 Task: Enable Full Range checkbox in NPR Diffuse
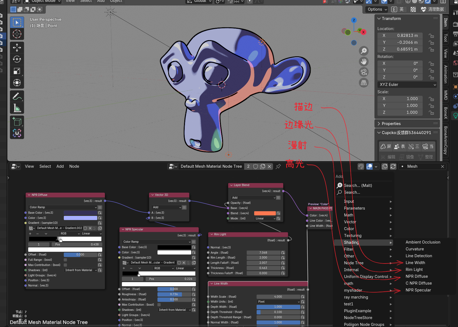(x=65, y=260)
